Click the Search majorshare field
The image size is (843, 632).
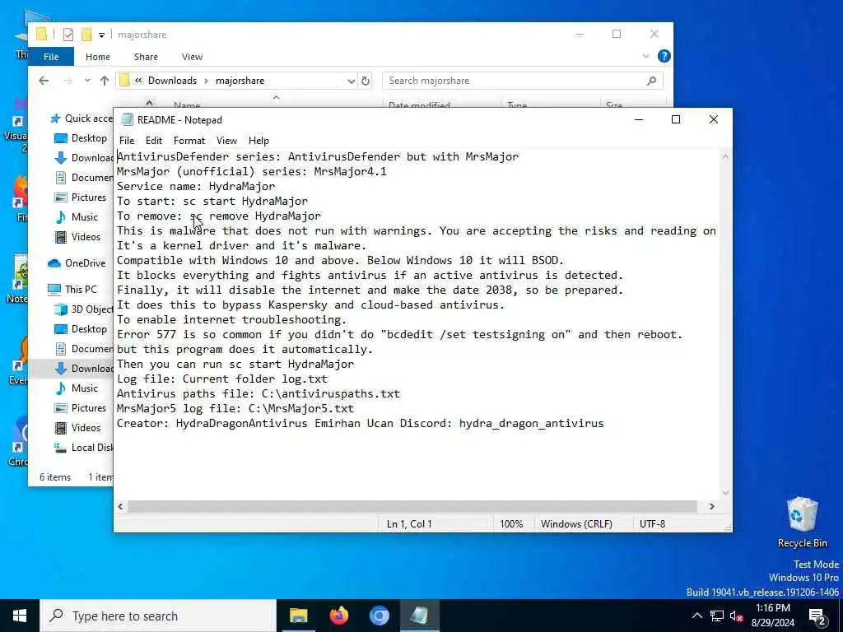(x=523, y=81)
